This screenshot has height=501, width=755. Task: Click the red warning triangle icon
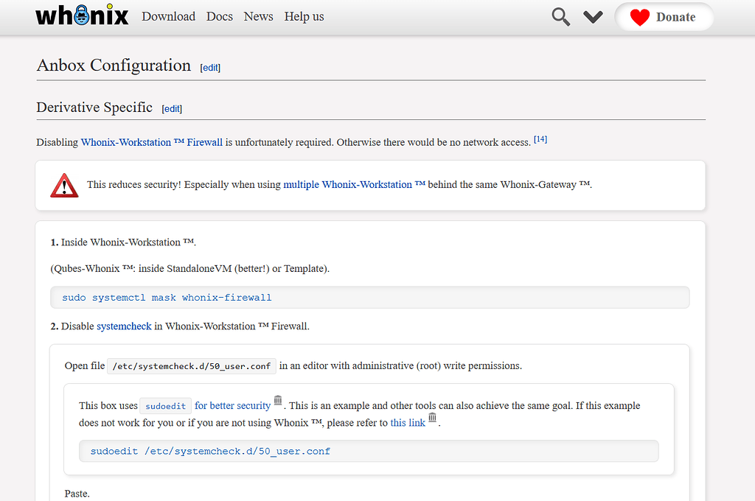coord(64,186)
